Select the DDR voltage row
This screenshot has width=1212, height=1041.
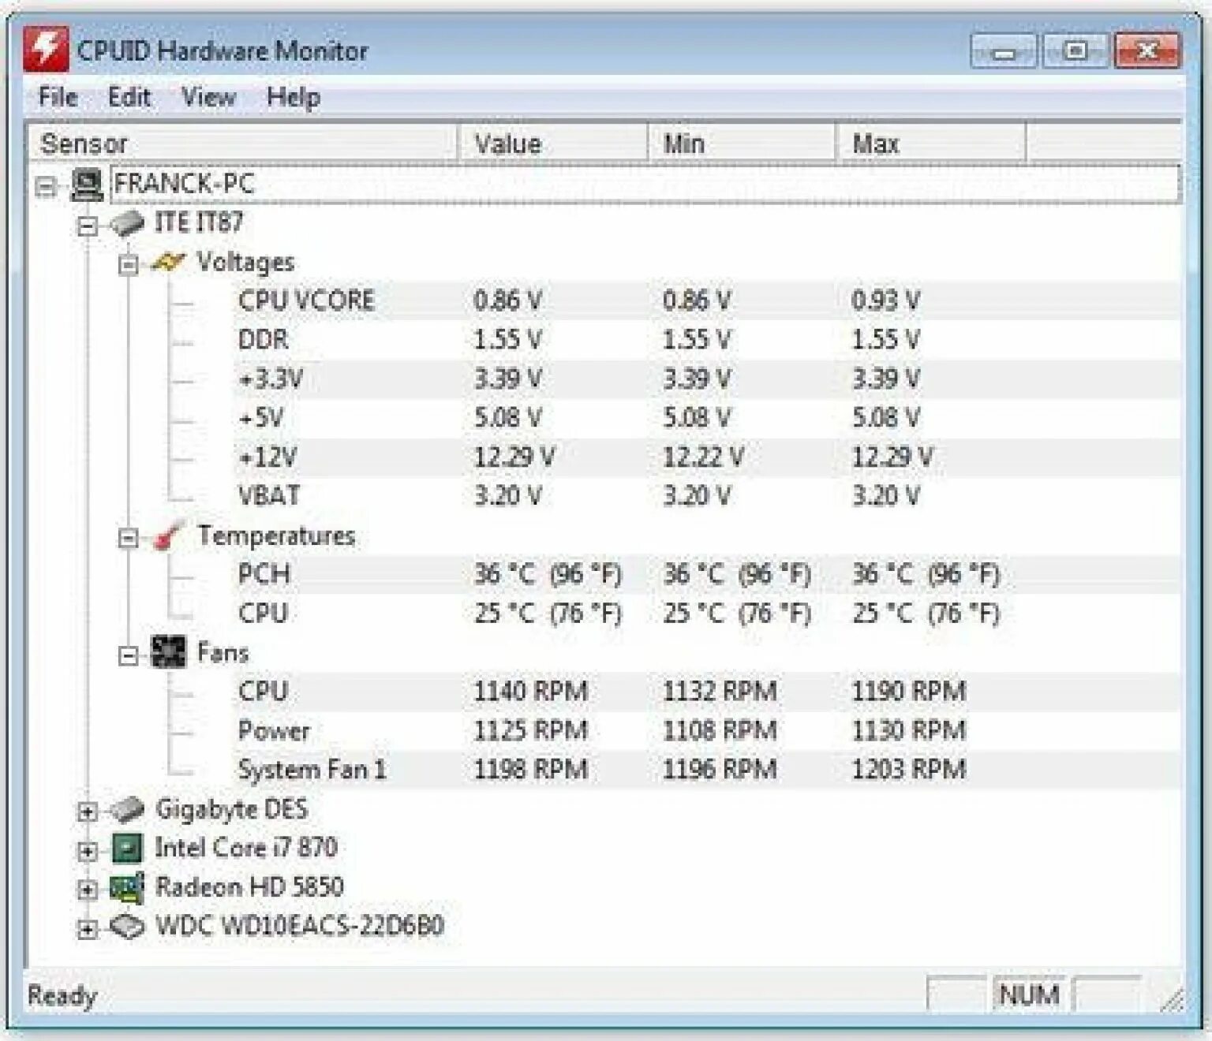coord(707,339)
